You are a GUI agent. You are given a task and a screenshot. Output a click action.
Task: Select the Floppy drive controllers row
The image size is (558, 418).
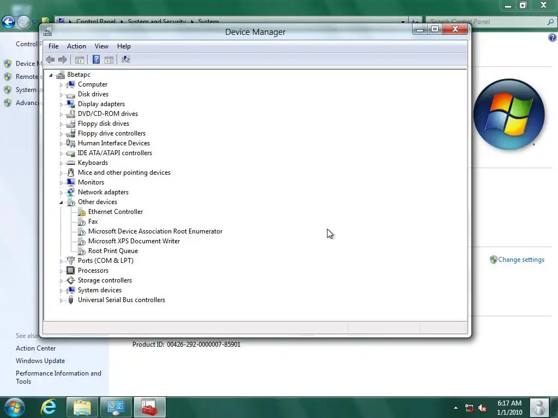point(111,133)
